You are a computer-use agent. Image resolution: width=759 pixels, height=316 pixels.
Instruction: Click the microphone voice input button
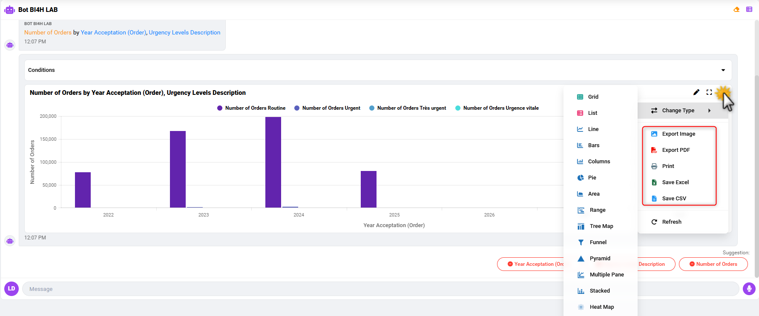[x=749, y=289]
